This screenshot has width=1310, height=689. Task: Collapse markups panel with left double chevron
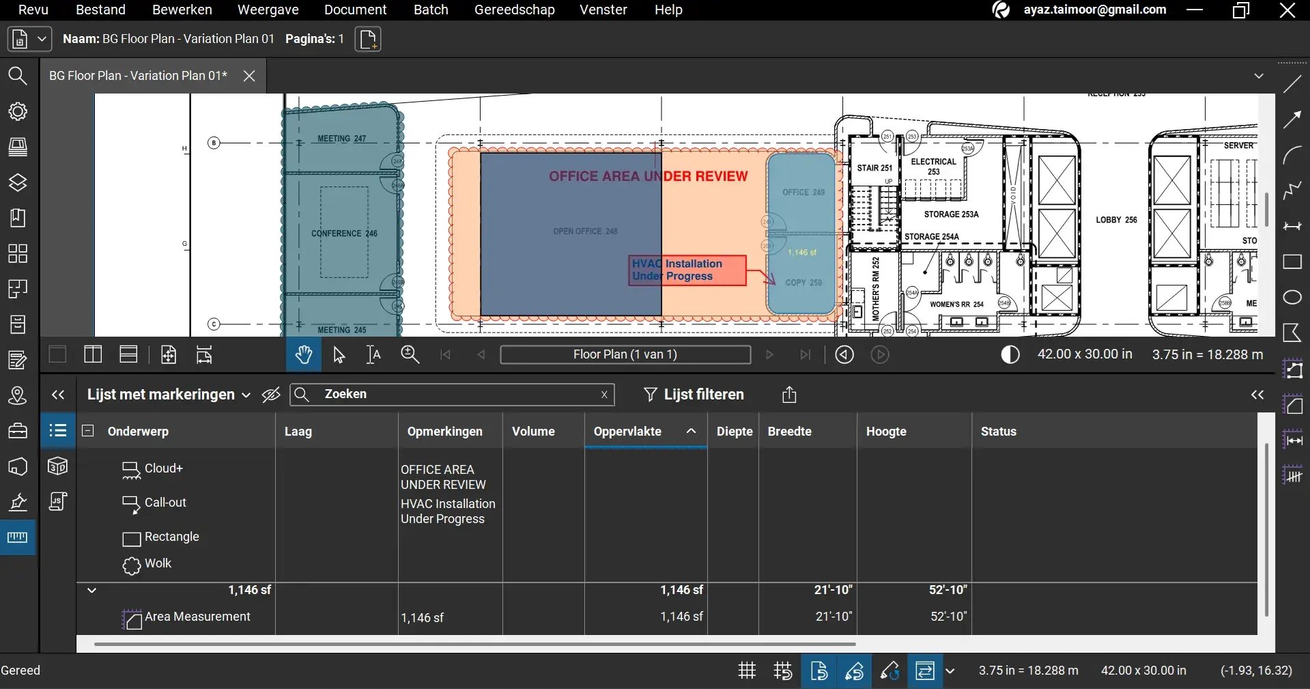(58, 395)
